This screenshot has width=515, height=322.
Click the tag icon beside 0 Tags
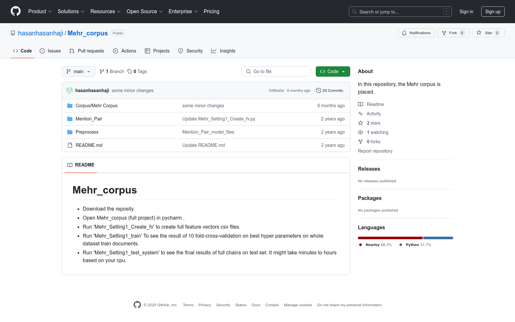[130, 71]
